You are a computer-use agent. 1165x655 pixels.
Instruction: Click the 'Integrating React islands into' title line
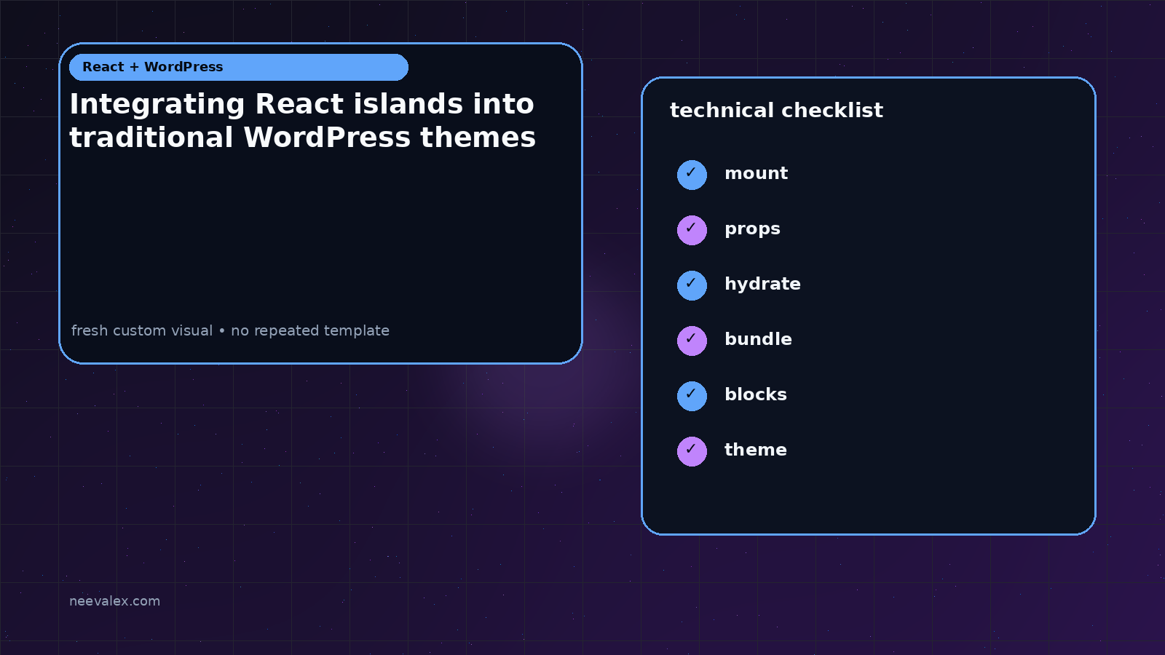click(x=302, y=104)
